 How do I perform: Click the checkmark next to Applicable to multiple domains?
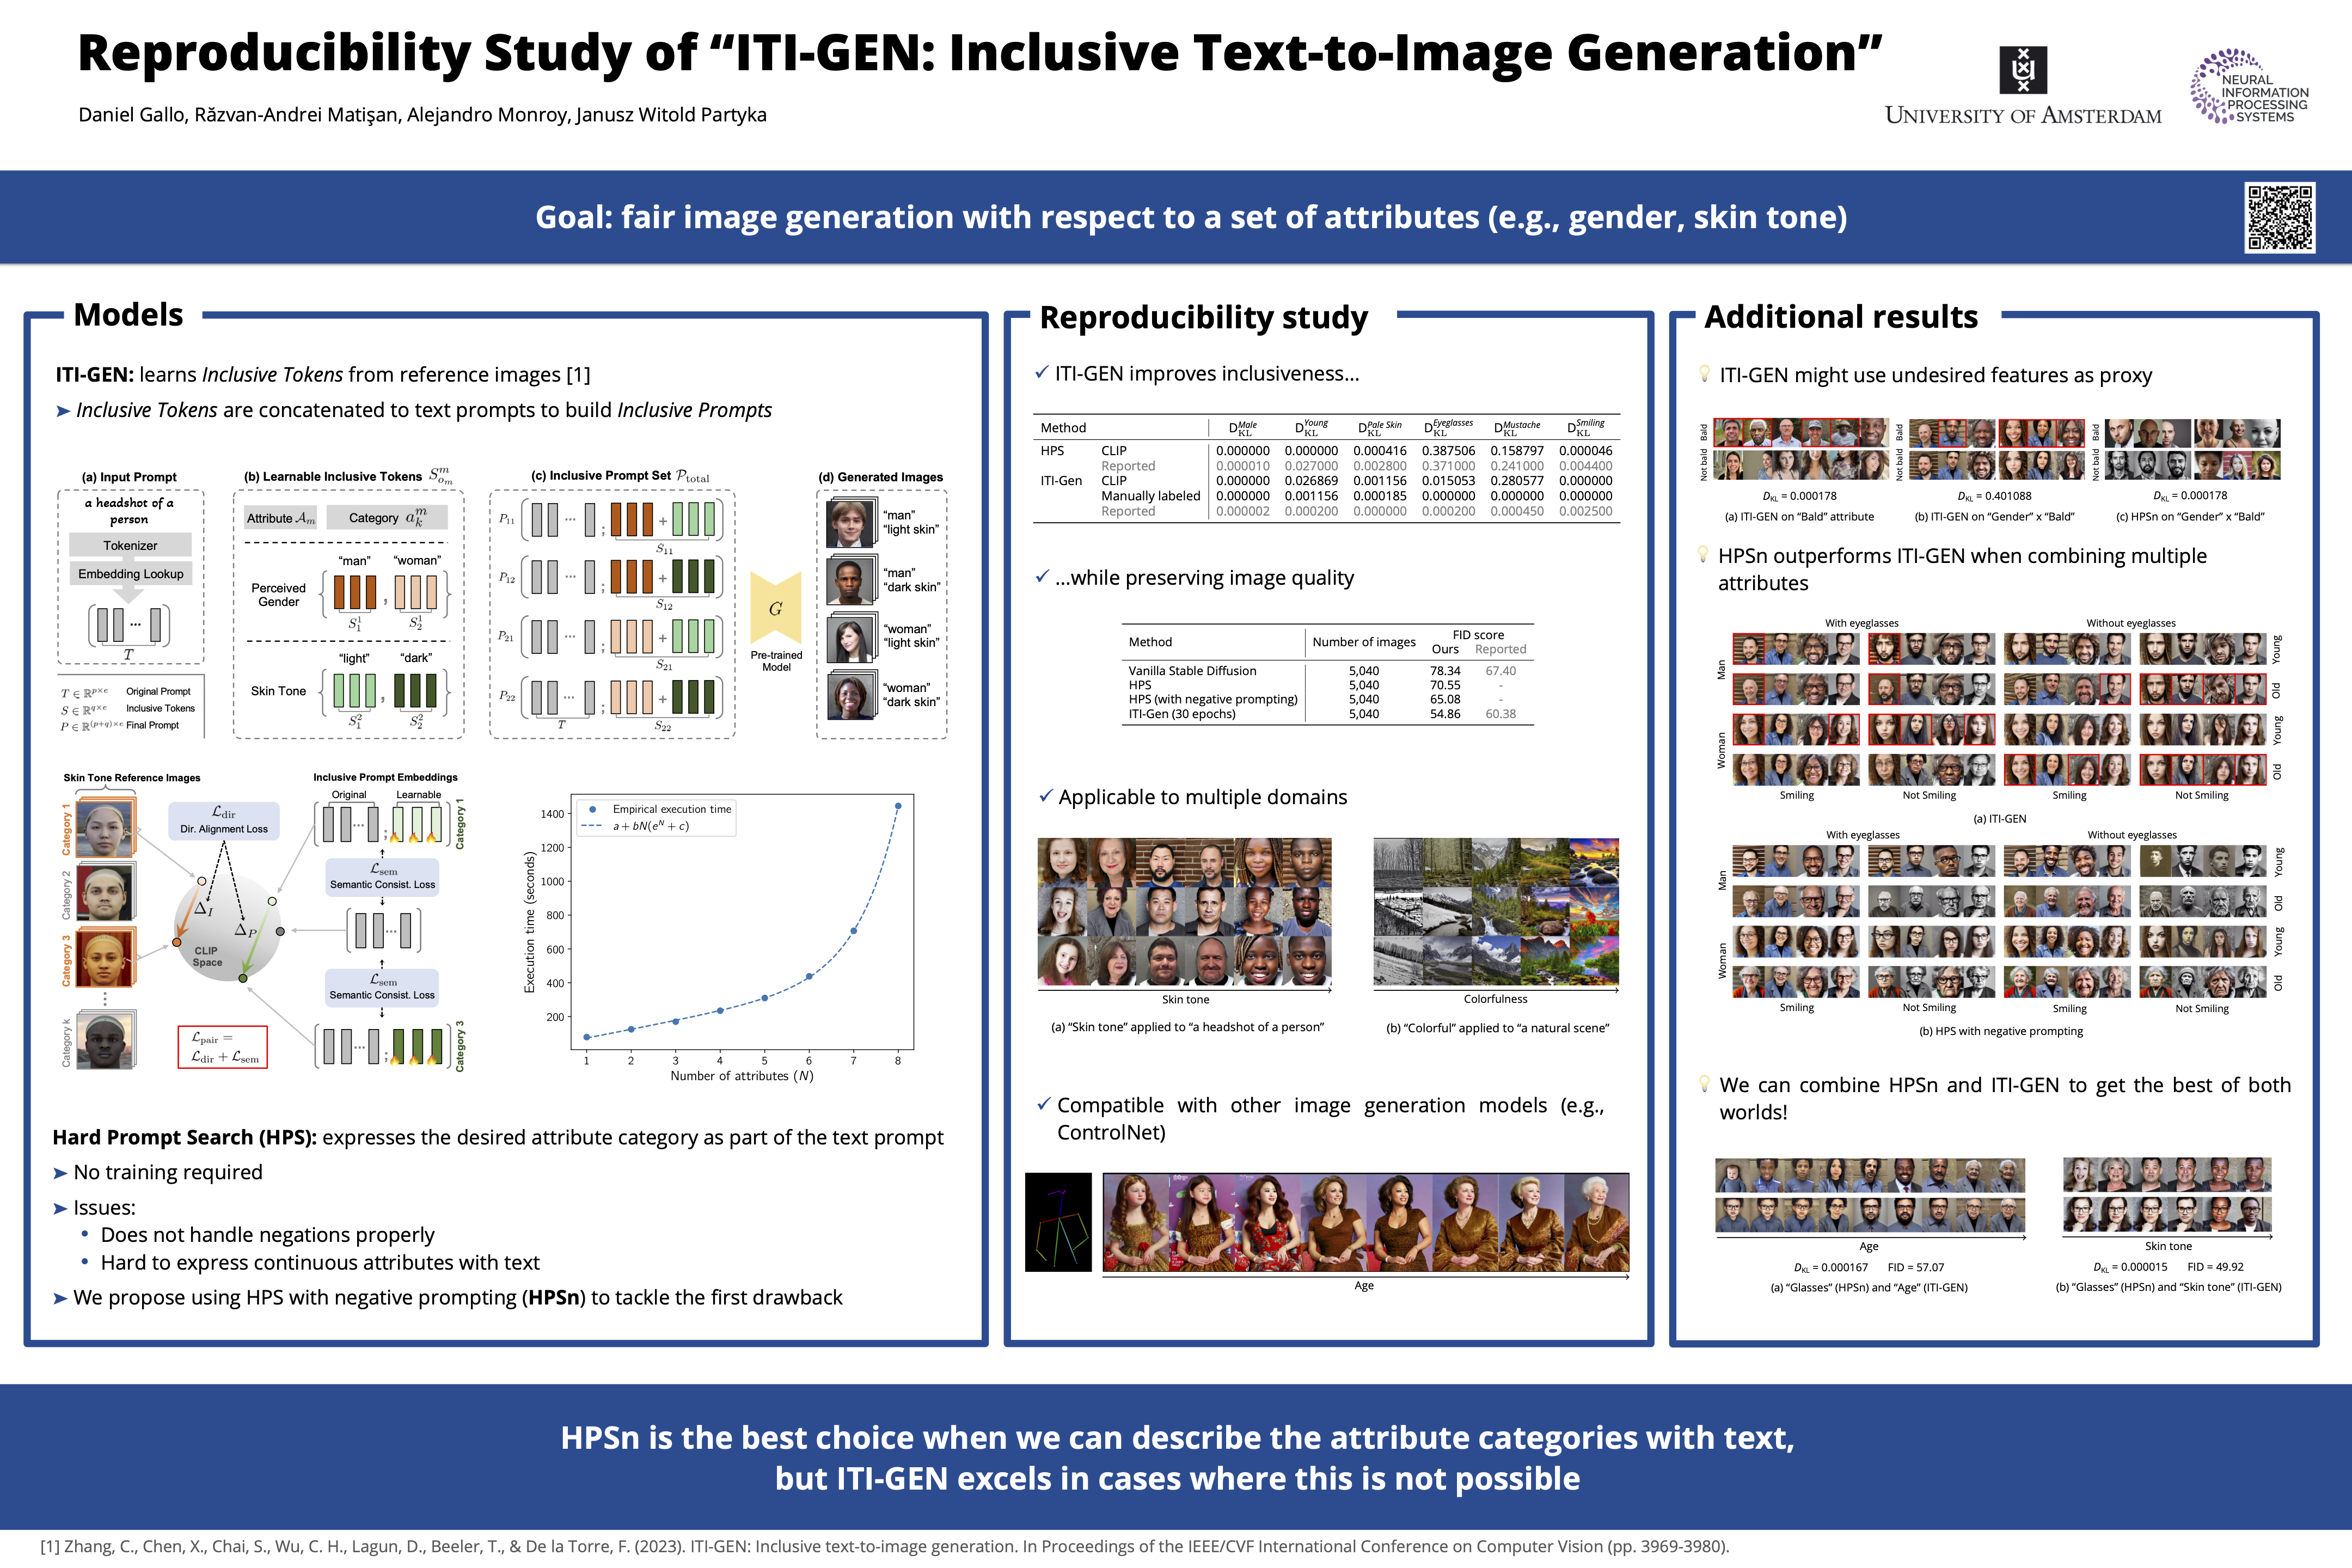coord(1045,796)
